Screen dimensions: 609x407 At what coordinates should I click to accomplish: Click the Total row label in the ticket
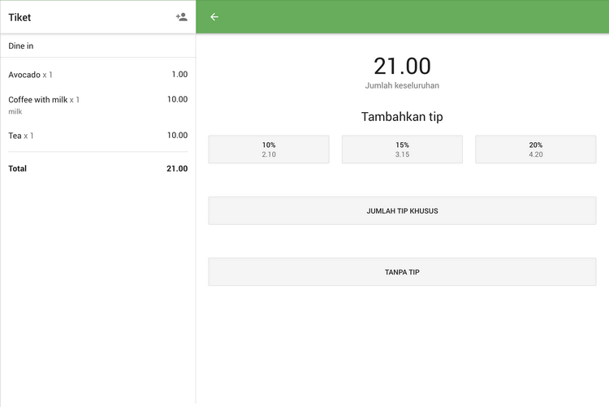(18, 169)
